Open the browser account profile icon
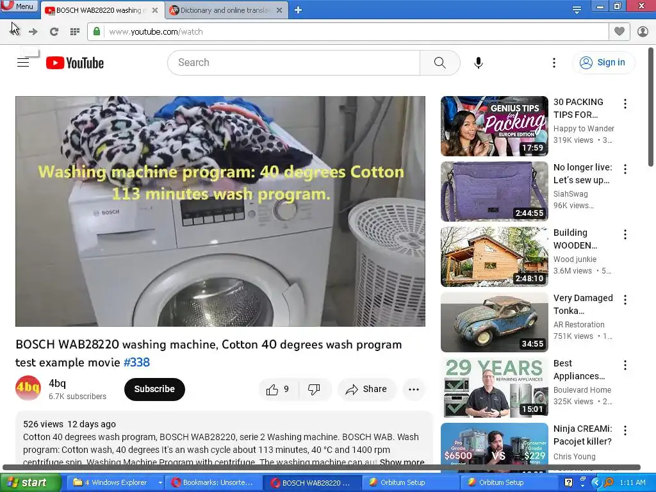This screenshot has width=656, height=492. 643,31
